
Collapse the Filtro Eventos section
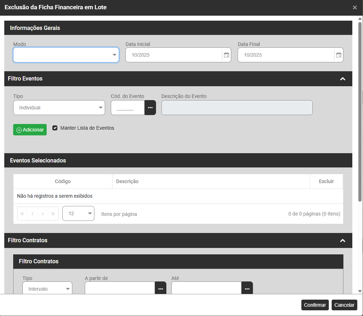click(342, 79)
